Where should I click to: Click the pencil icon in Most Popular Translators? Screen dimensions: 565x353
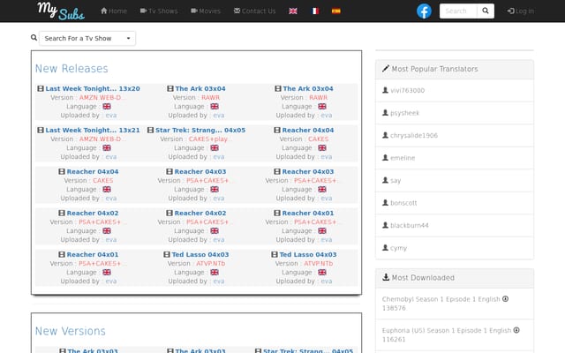tap(386, 69)
